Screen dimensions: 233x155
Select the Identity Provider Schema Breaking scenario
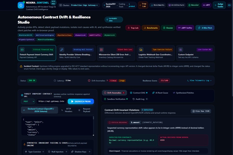76,53
